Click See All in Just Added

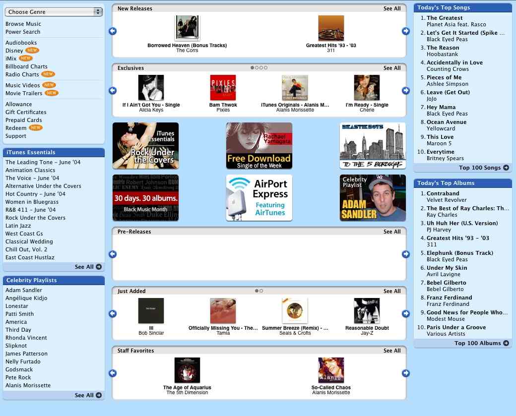coord(392,292)
